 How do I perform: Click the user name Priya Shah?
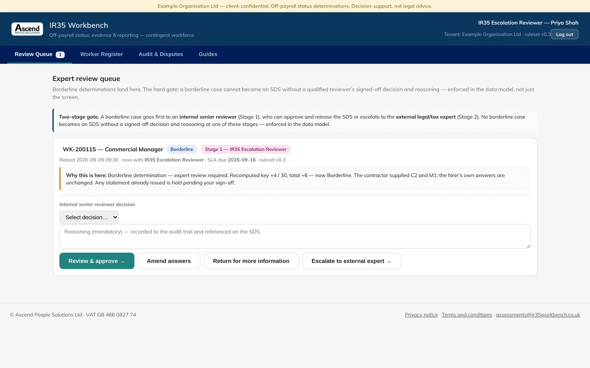(x=565, y=23)
